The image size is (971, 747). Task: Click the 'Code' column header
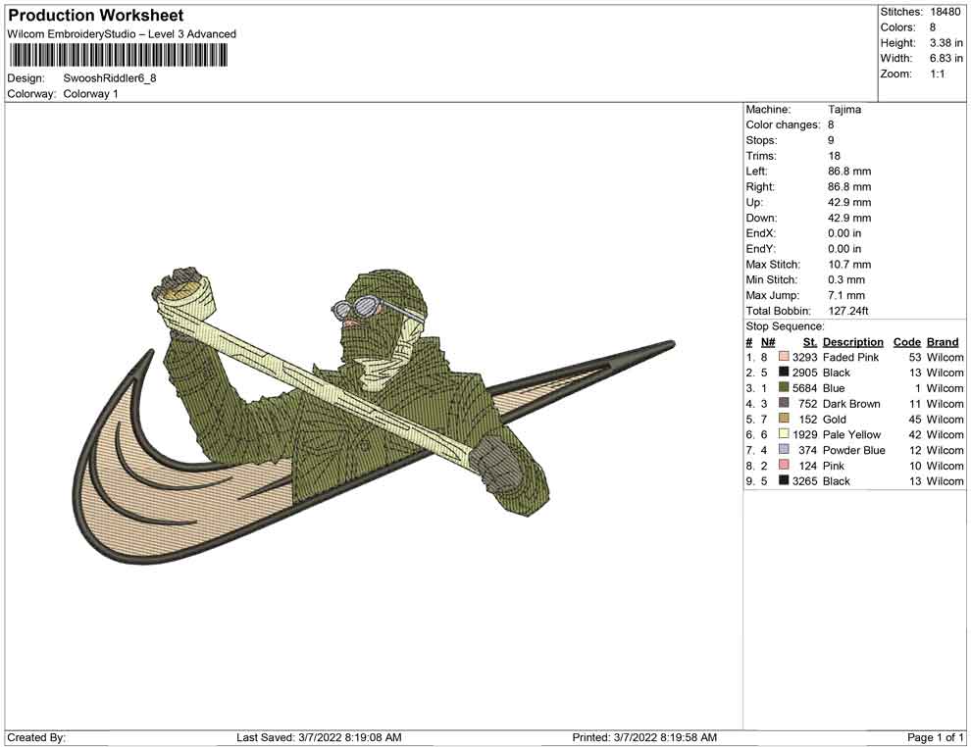(906, 342)
